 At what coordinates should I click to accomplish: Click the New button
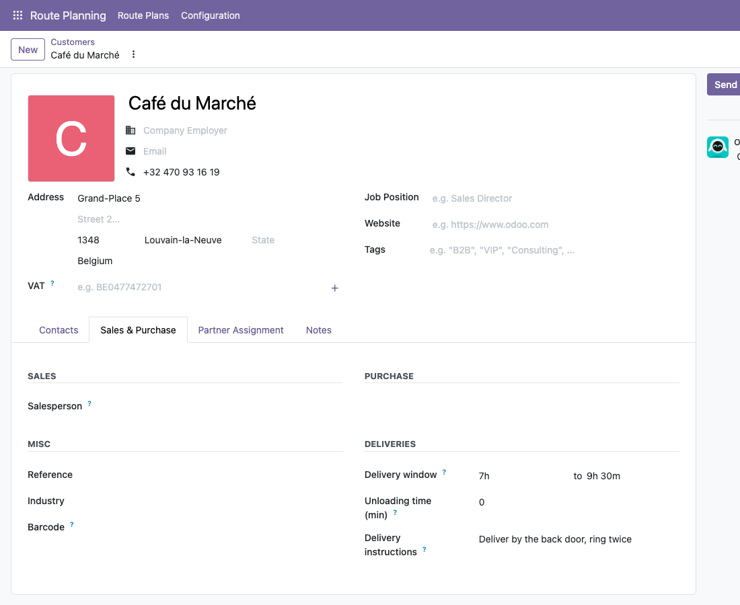click(x=28, y=50)
